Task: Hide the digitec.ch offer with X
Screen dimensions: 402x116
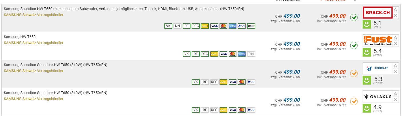Action: click(395, 72)
